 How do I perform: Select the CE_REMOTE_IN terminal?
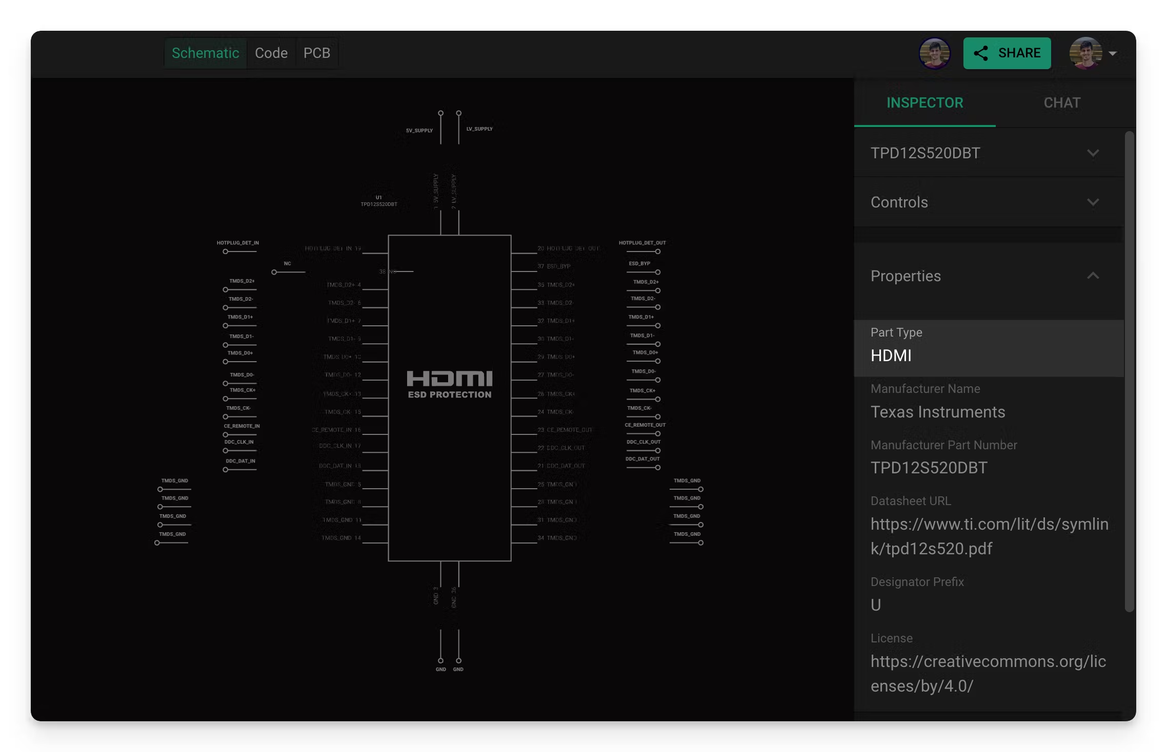241,430
